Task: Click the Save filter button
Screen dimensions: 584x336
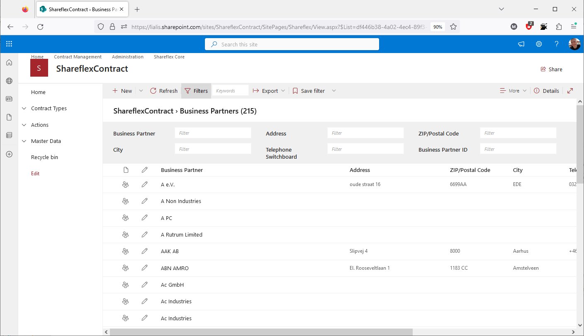Action: coord(309,91)
